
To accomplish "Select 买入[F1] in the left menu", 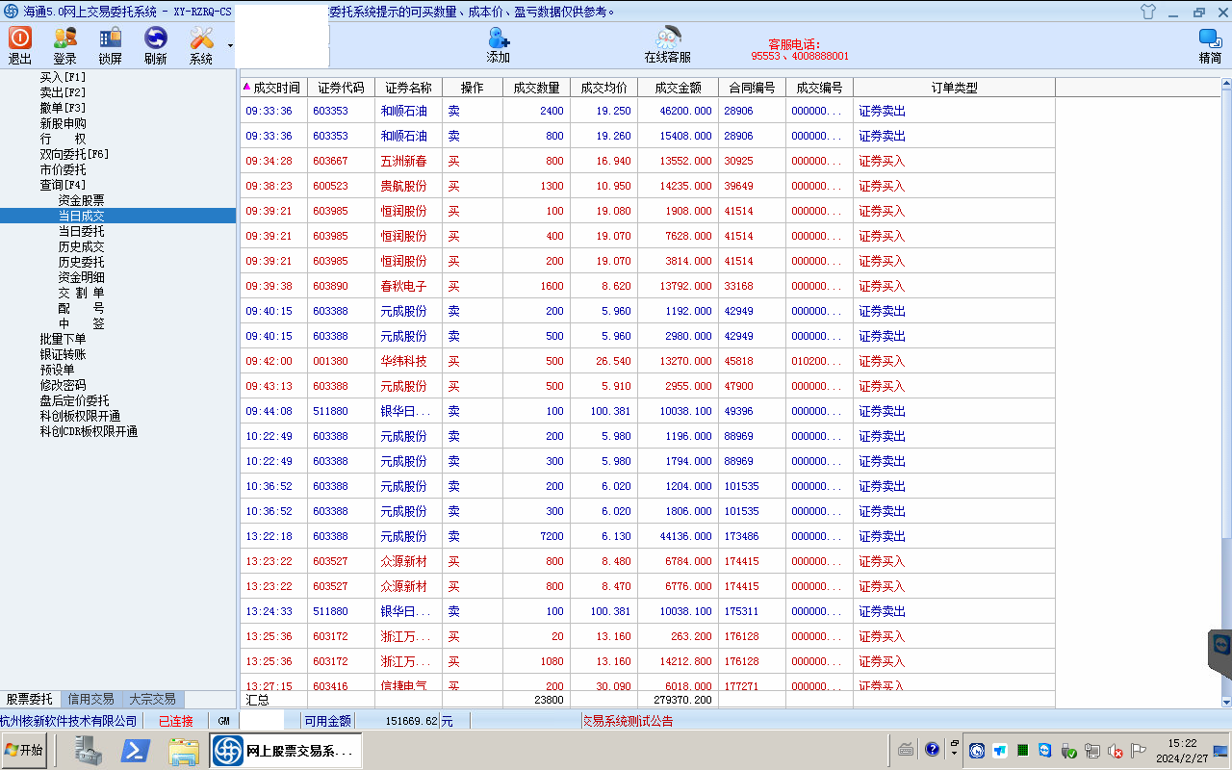I will click(63, 77).
